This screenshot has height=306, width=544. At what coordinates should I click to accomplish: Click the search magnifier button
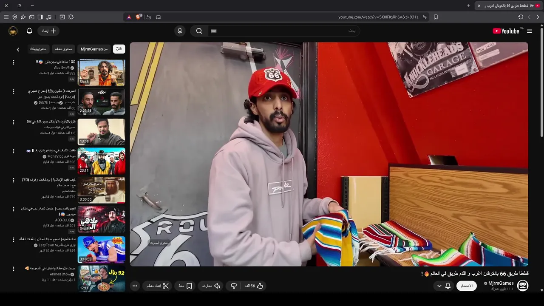(x=199, y=31)
